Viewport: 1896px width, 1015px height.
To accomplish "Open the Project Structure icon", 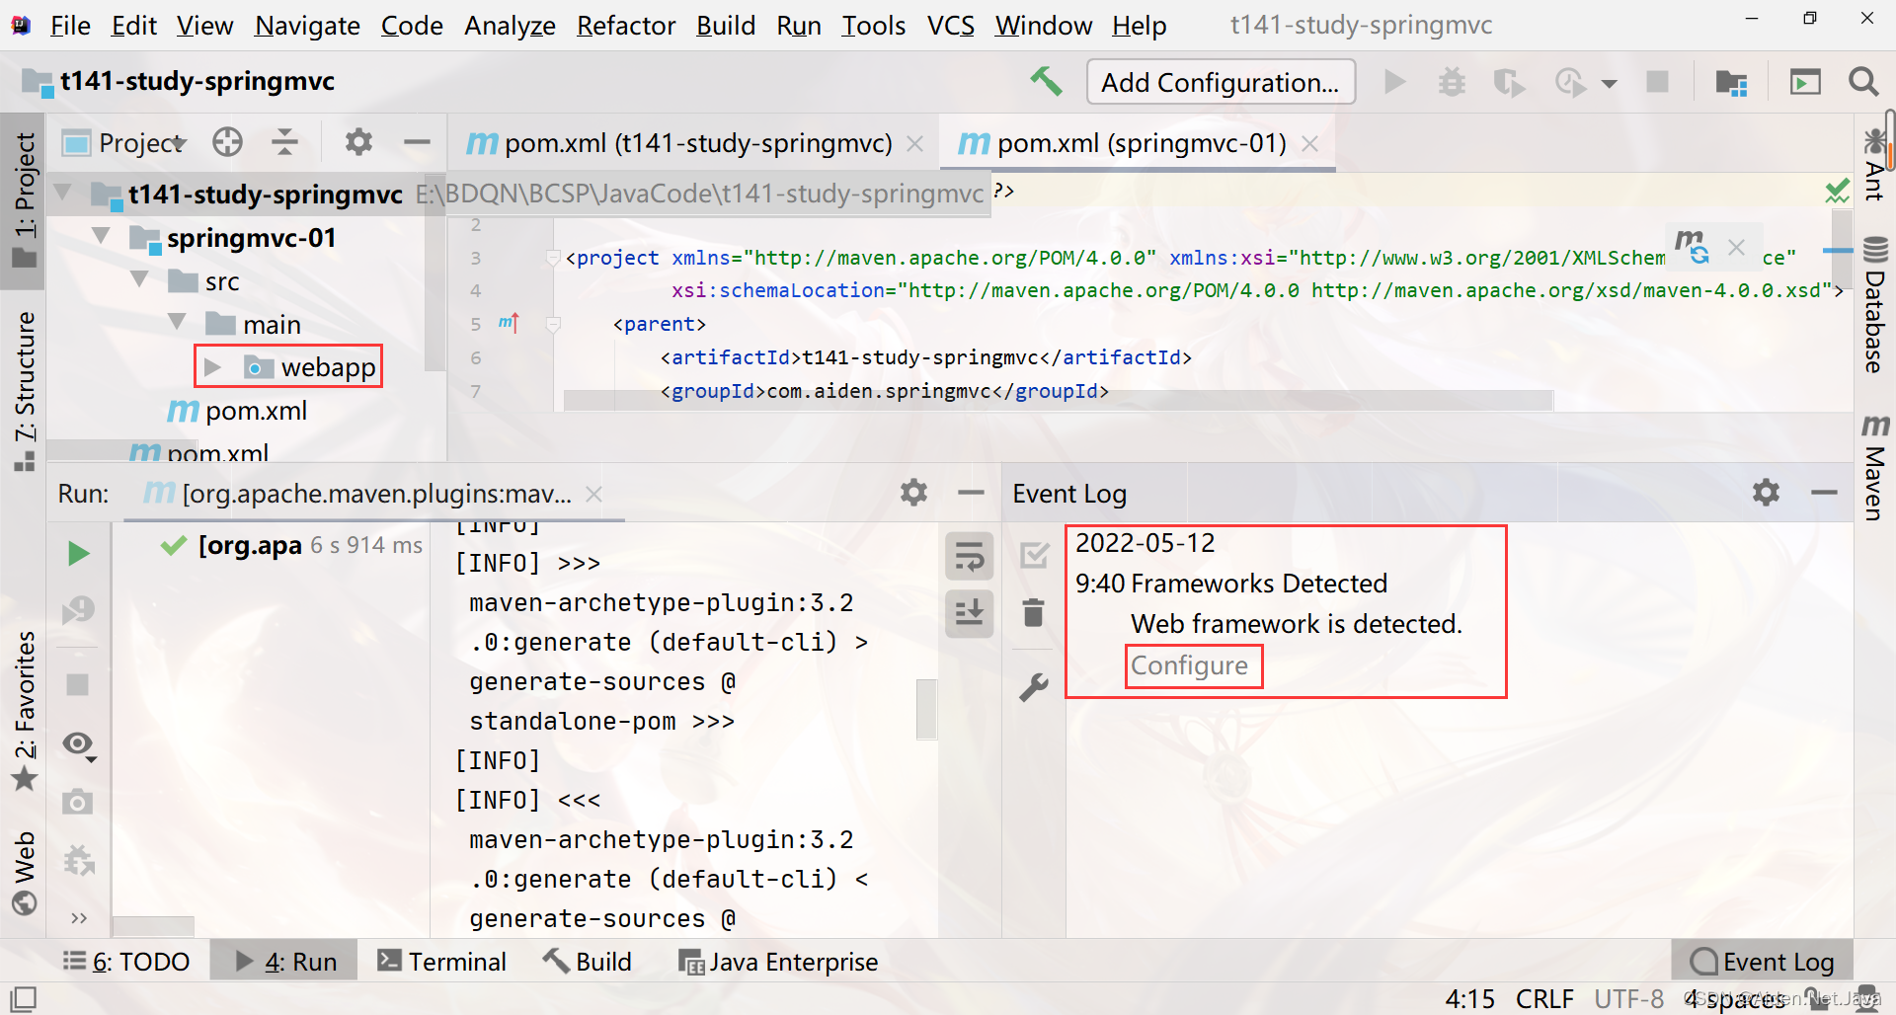I will [x=1731, y=82].
